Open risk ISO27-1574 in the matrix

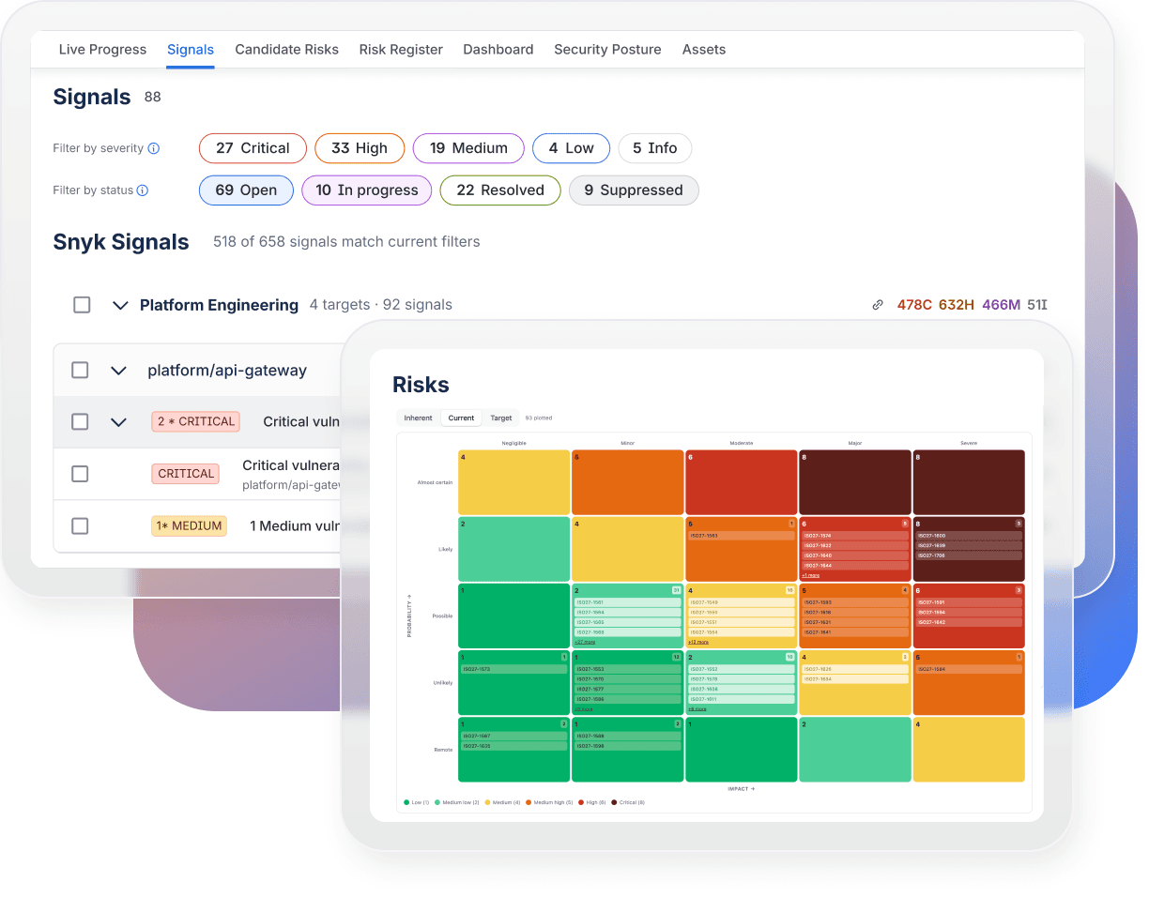pyautogui.click(x=854, y=536)
